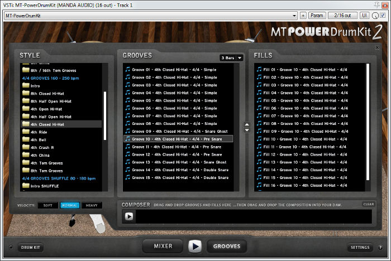Open SETTINGS
This screenshot has width=391, height=261.
360,247
